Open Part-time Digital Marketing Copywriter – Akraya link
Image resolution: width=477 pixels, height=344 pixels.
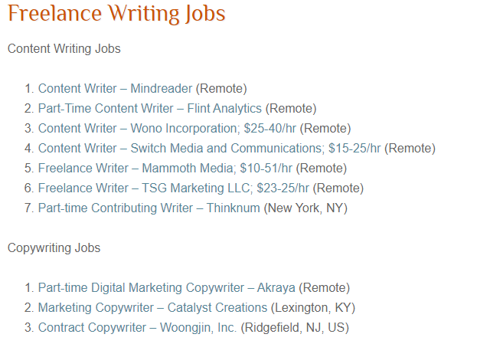coord(166,287)
